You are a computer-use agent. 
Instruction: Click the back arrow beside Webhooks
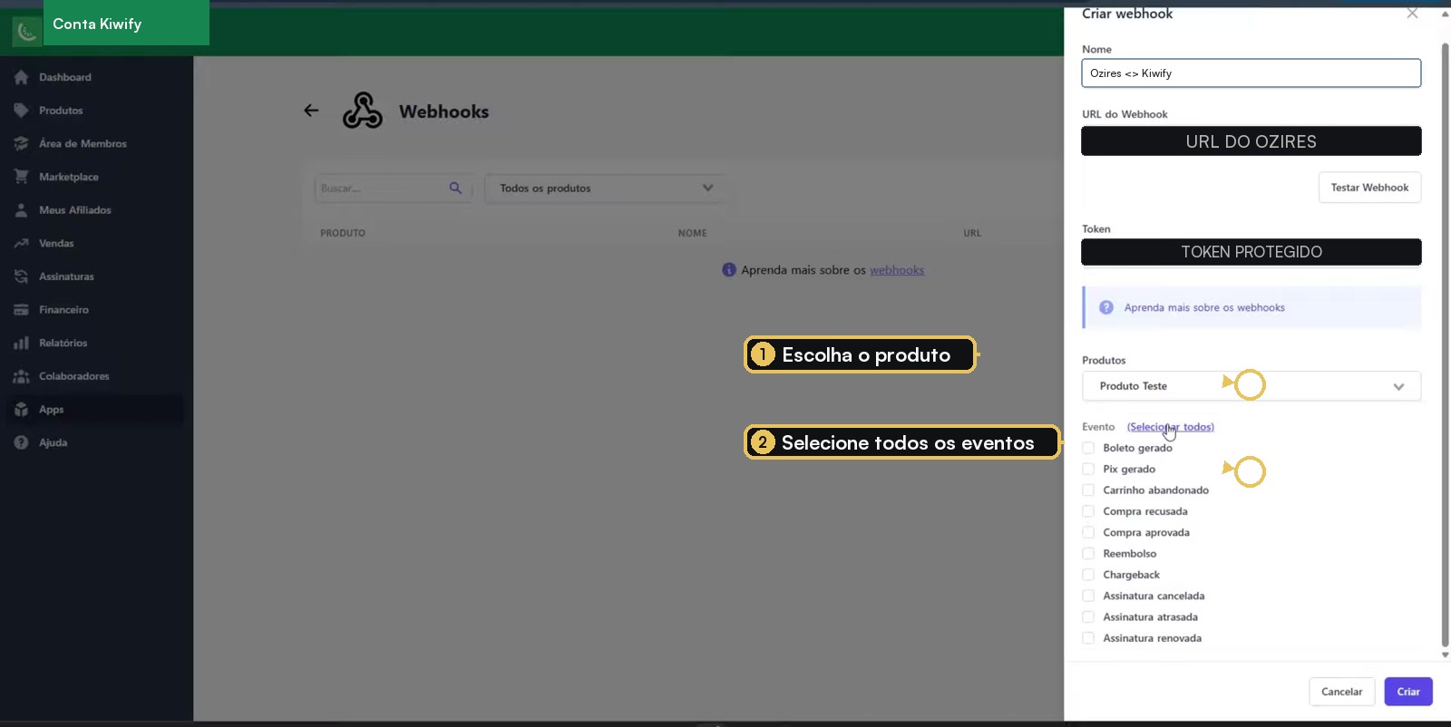click(x=311, y=111)
